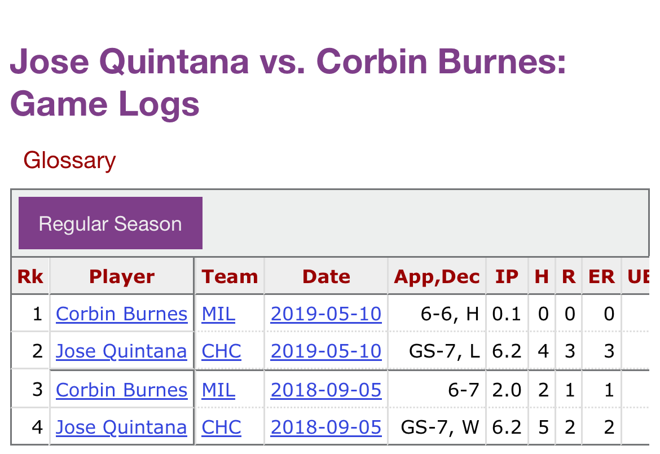Sort by the H column header
This screenshot has height=454, width=660.
(542, 276)
